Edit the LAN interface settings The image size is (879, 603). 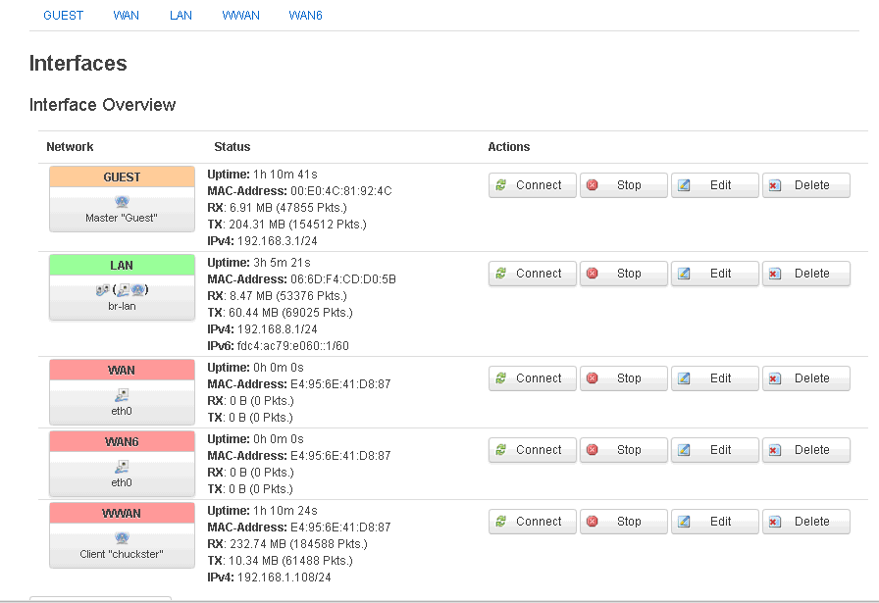click(715, 274)
